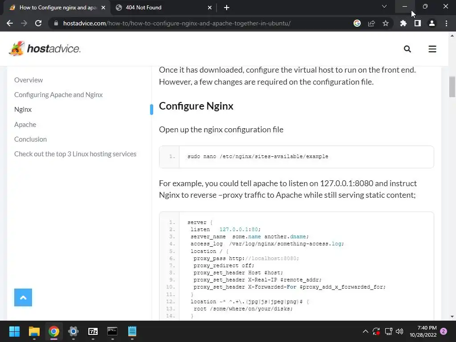Open the hamburger site menu
Image resolution: width=456 pixels, height=342 pixels.
tap(432, 49)
